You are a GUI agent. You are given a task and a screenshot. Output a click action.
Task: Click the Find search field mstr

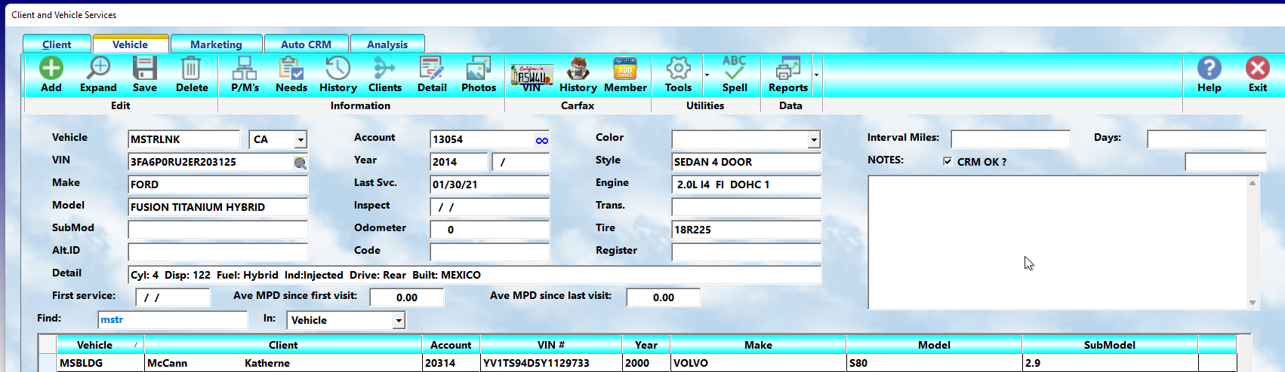tap(173, 320)
